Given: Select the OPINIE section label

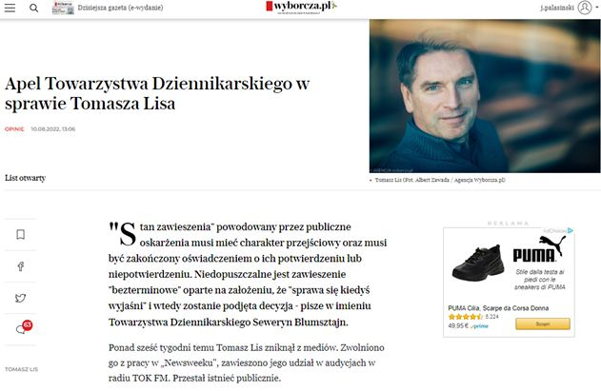Looking at the screenshot, I should (x=14, y=129).
